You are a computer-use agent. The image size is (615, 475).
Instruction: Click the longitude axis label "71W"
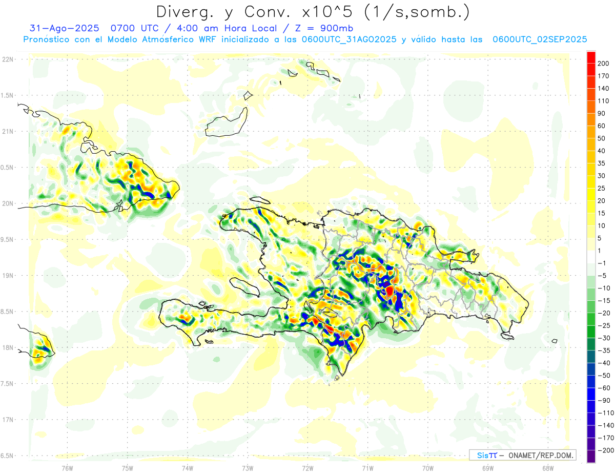click(x=367, y=467)
